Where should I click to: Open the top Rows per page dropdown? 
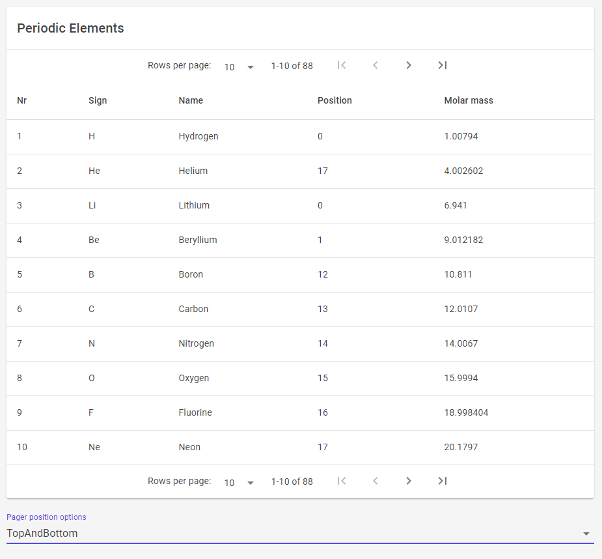click(238, 66)
